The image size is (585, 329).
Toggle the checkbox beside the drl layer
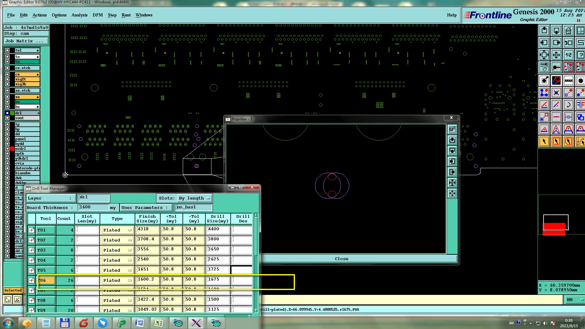coord(7,113)
